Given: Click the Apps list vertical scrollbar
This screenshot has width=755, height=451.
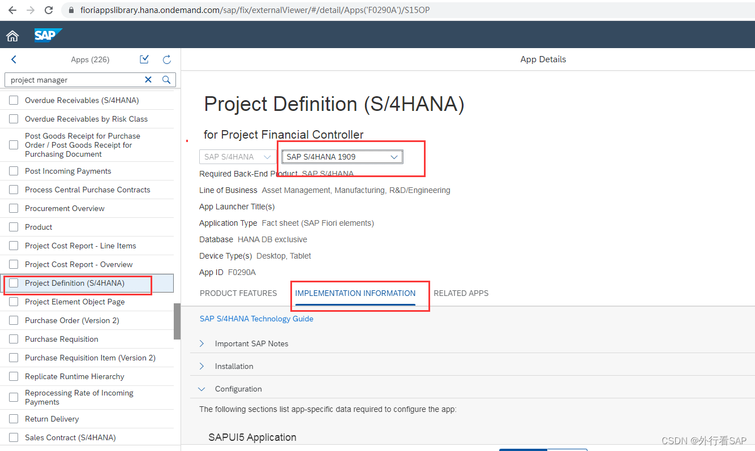Looking at the screenshot, I should coord(177,321).
